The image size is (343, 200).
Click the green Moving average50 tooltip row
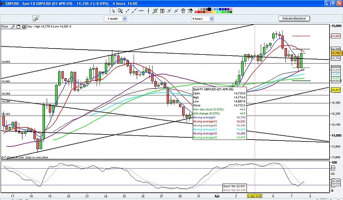[x=219, y=138]
